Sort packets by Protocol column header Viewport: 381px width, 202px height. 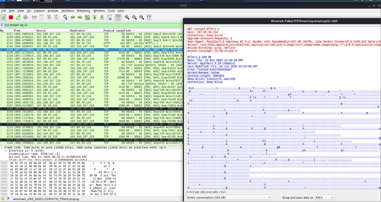(109, 30)
